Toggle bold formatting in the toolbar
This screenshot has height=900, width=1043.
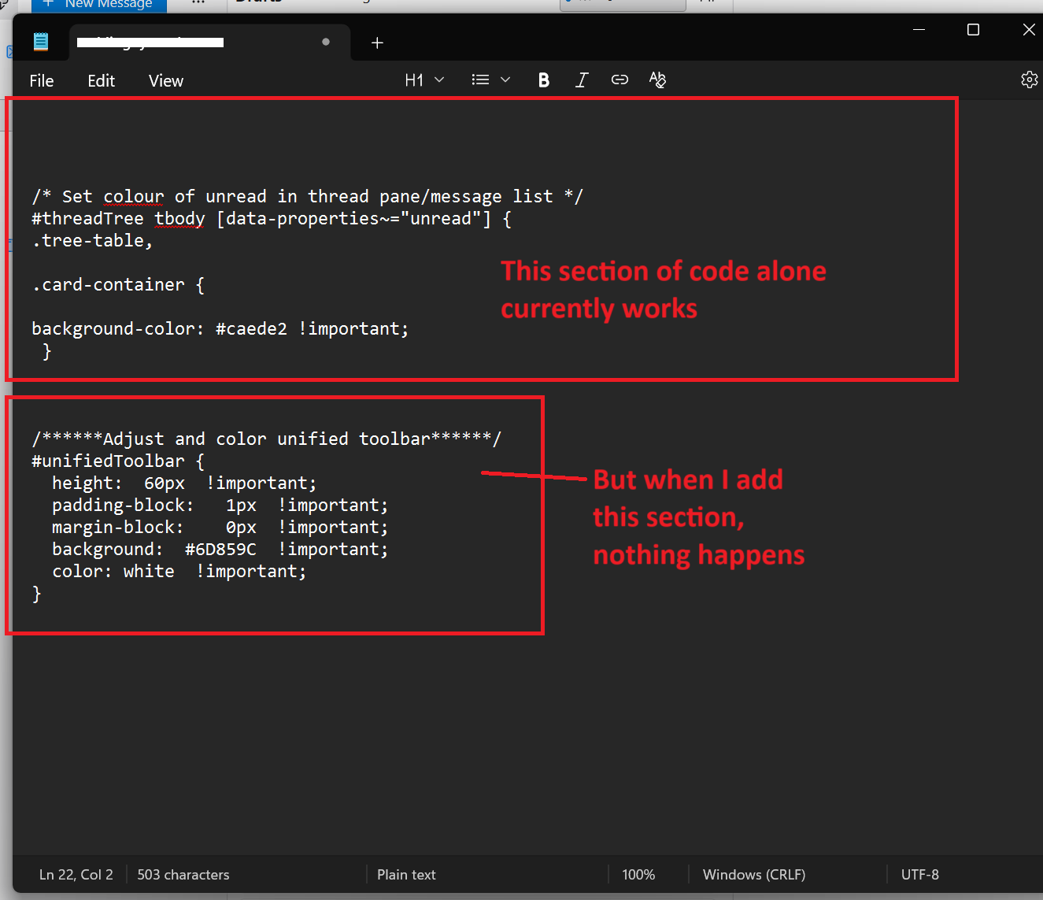[x=543, y=80]
